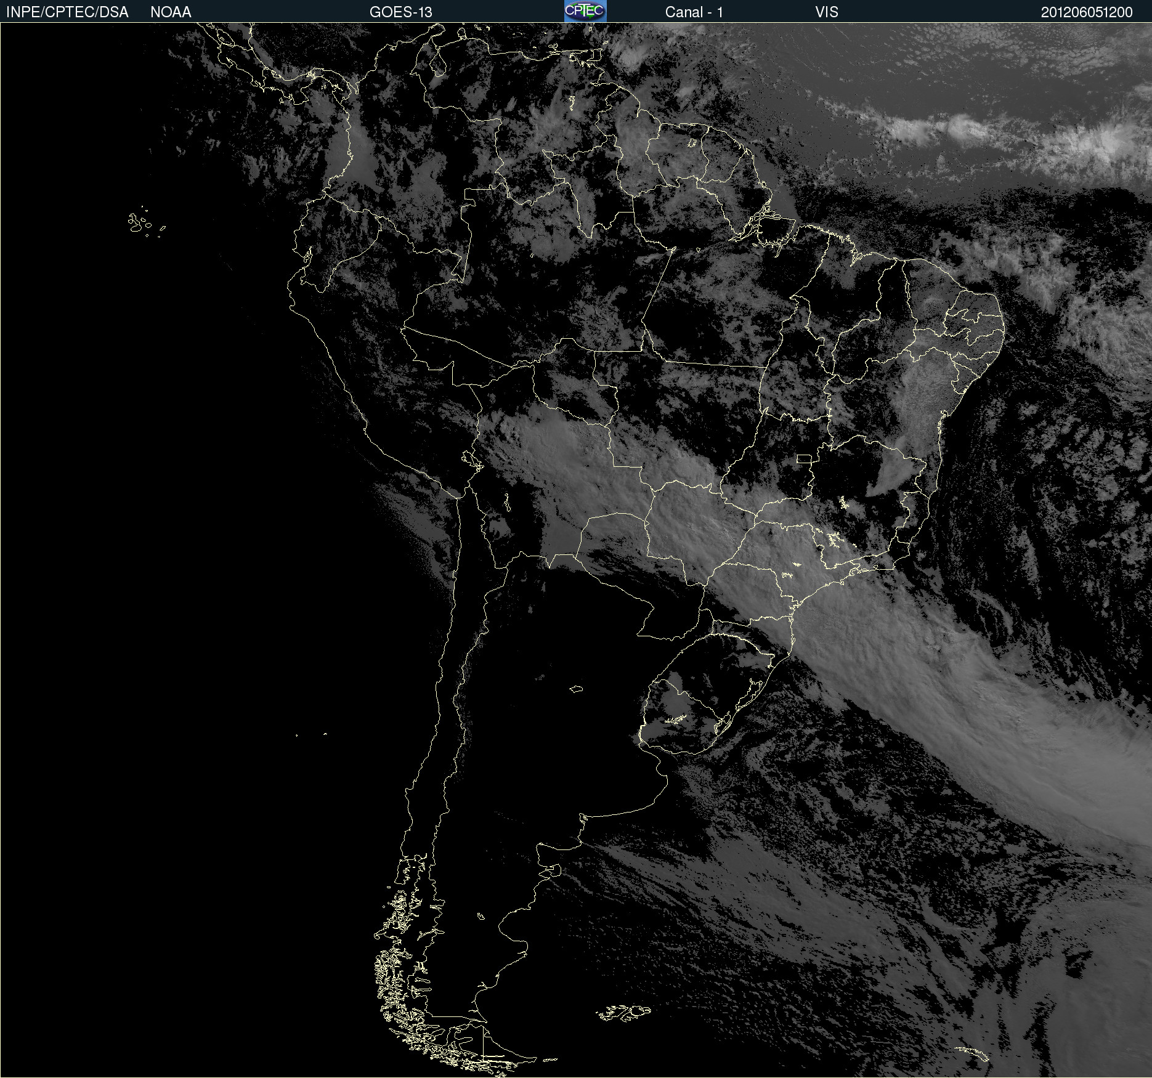Viewport: 1152px width, 1078px height.
Task: Click the 201206051200 timestamp
Action: pyautogui.click(x=1087, y=12)
